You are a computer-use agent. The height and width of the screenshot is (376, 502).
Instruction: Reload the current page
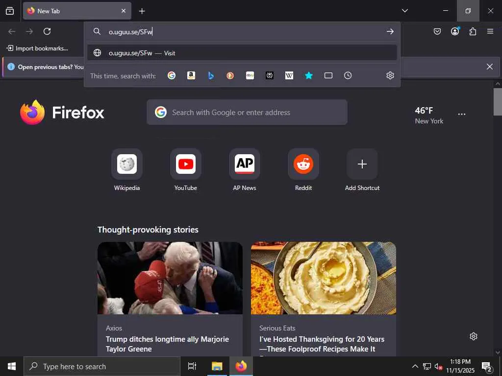pos(47,31)
